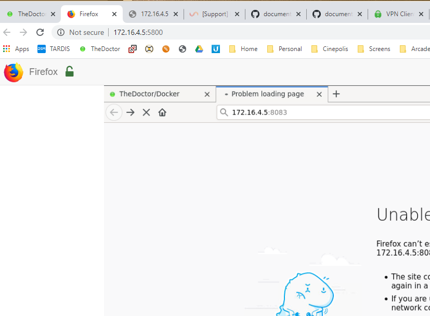The image size is (430, 316).
Task: Close the Firefox Chrome tab
Action: coord(114,14)
